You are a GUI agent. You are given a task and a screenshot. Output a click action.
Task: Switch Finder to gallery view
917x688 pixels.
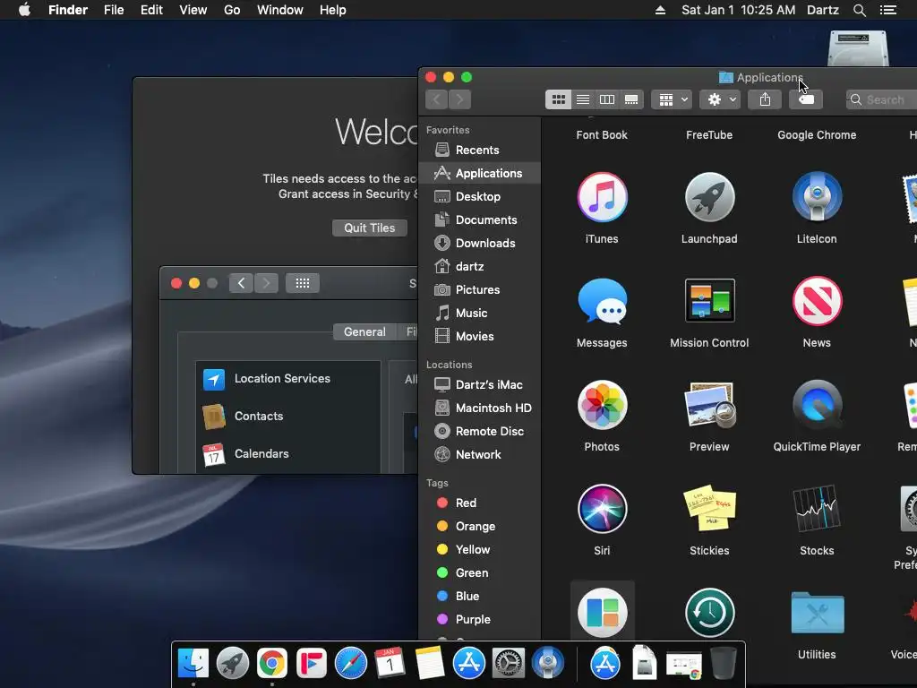tap(631, 99)
